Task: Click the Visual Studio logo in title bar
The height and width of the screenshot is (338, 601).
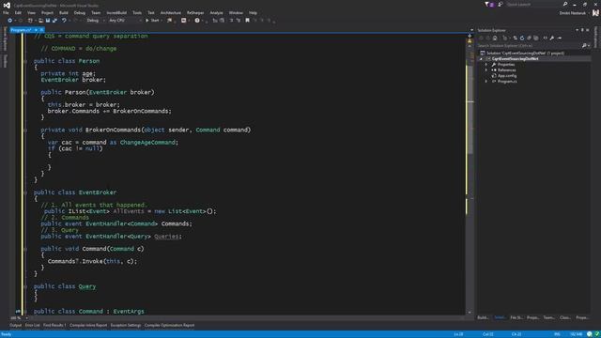Action: click(7, 5)
